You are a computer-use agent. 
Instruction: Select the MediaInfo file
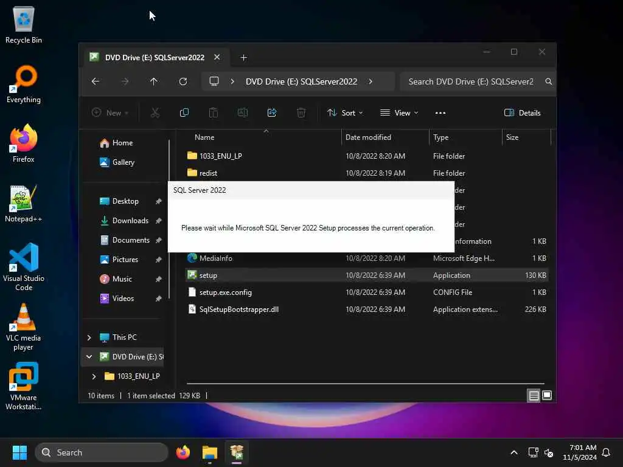tap(367, 258)
